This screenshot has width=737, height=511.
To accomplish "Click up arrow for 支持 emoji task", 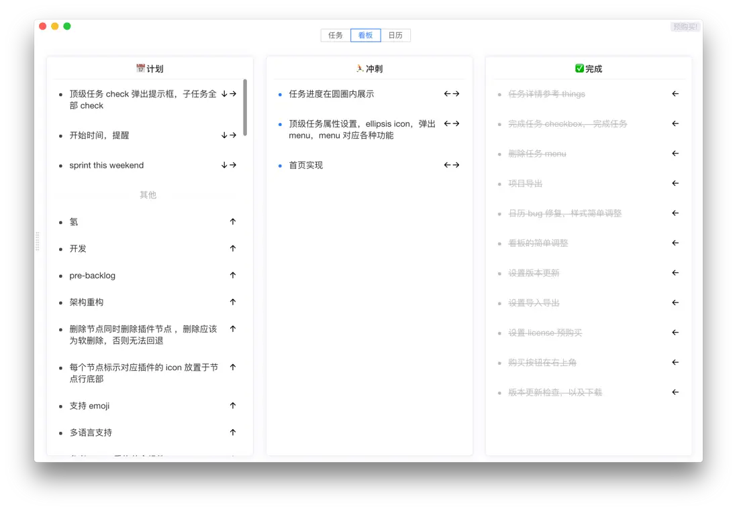I will tap(233, 405).
